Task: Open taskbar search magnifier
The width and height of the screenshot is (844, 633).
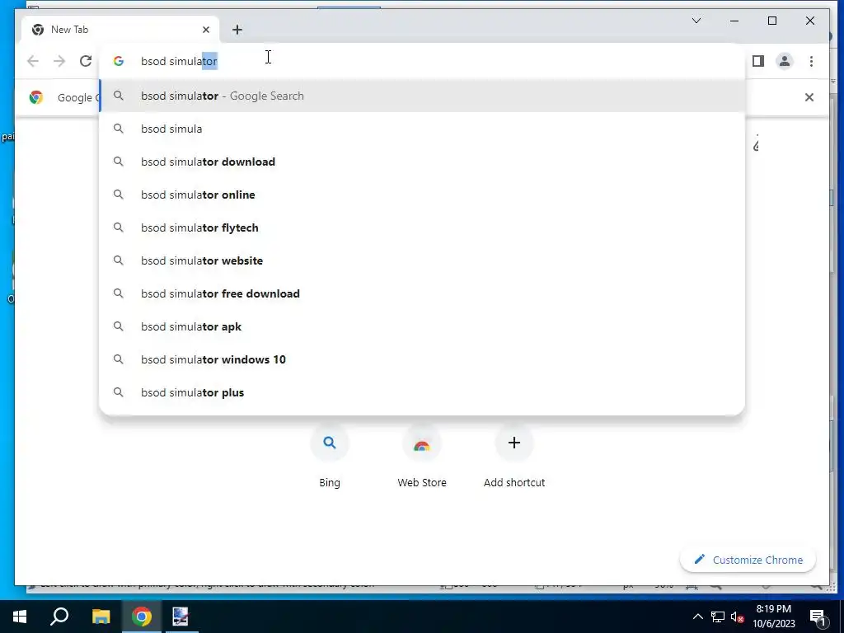Action: [59, 617]
